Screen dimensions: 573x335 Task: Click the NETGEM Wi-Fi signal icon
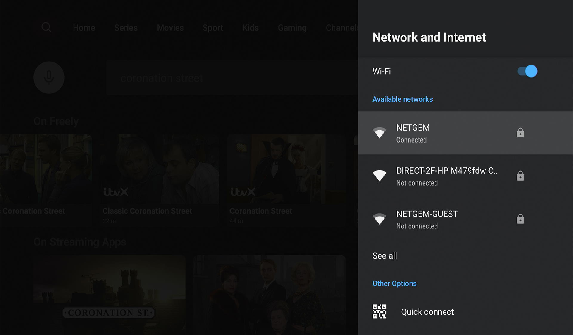click(380, 133)
